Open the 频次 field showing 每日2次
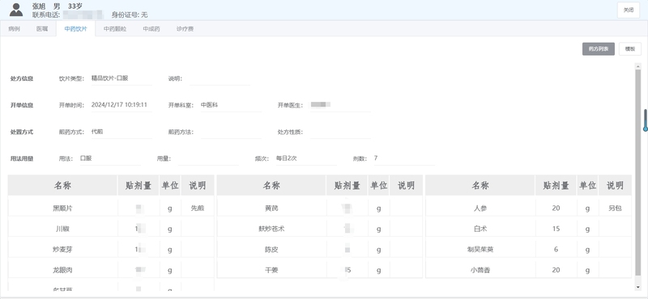This screenshot has height=299, width=648. pyautogui.click(x=307, y=158)
